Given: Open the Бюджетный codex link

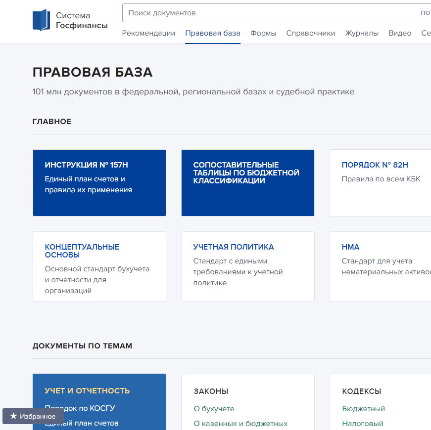Looking at the screenshot, I should tap(363, 409).
